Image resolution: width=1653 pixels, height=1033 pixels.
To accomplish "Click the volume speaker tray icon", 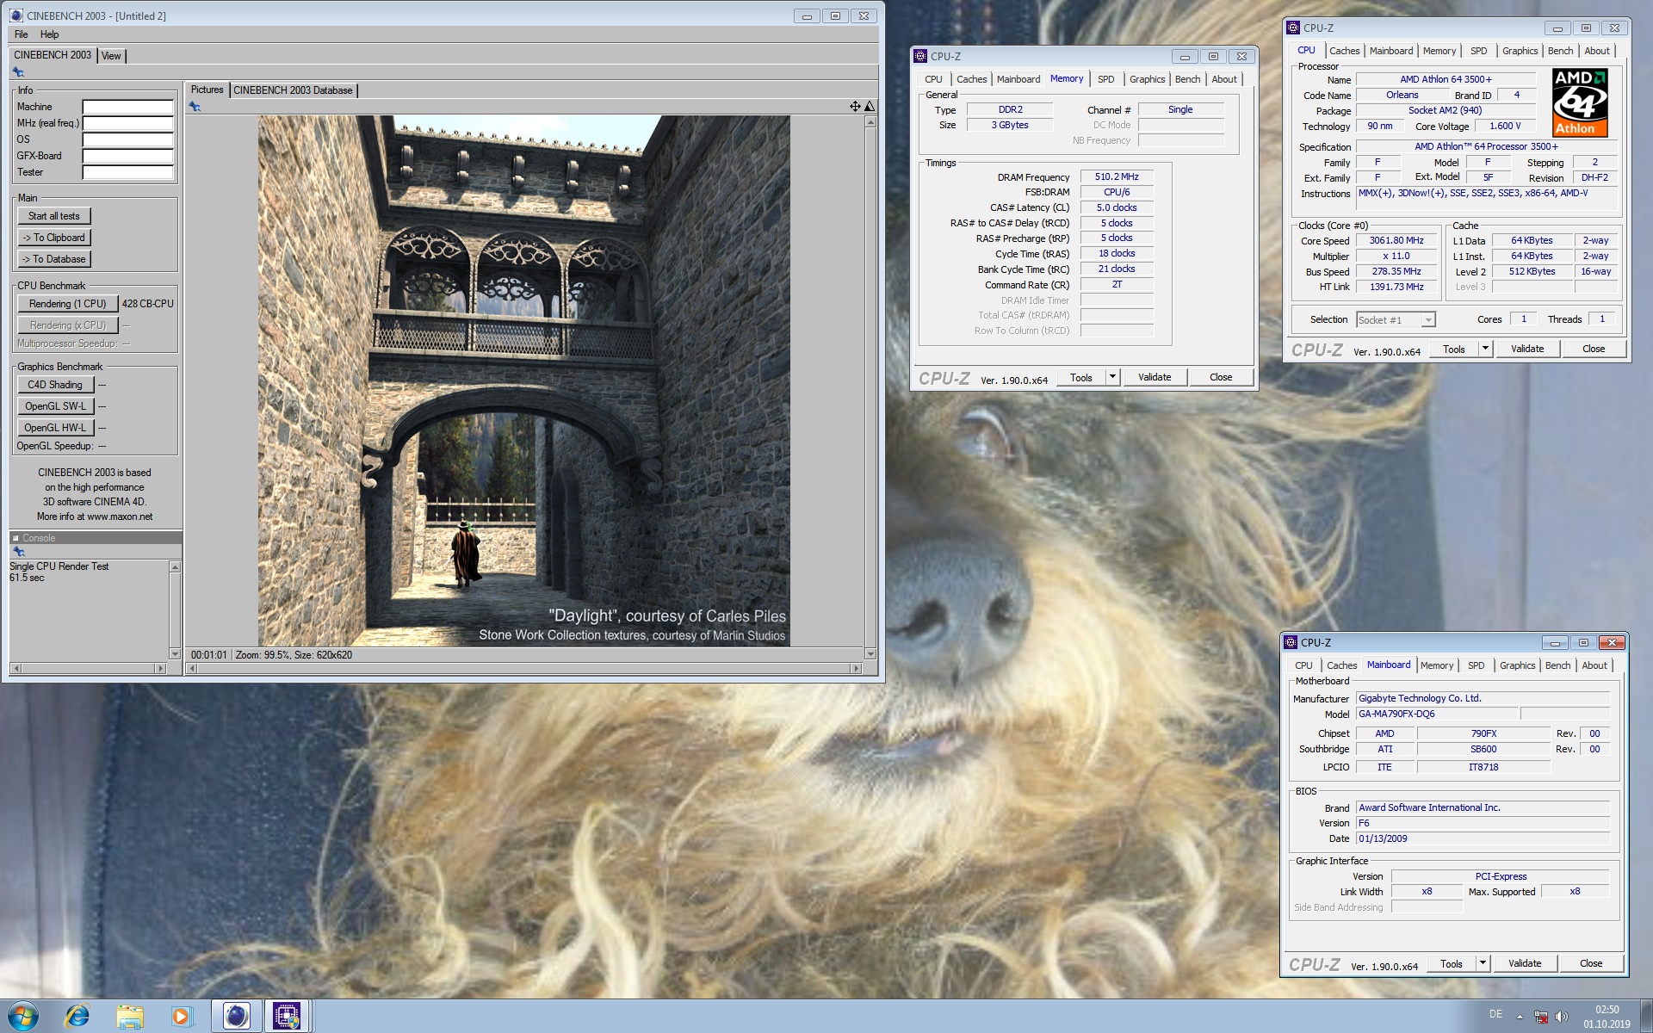I will tap(1562, 1017).
